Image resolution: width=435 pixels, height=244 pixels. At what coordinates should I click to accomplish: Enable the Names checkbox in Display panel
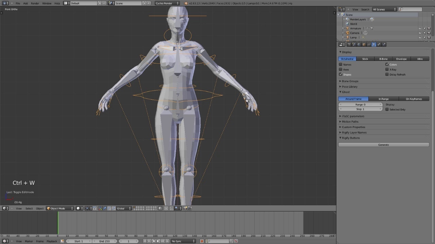pos(341,64)
